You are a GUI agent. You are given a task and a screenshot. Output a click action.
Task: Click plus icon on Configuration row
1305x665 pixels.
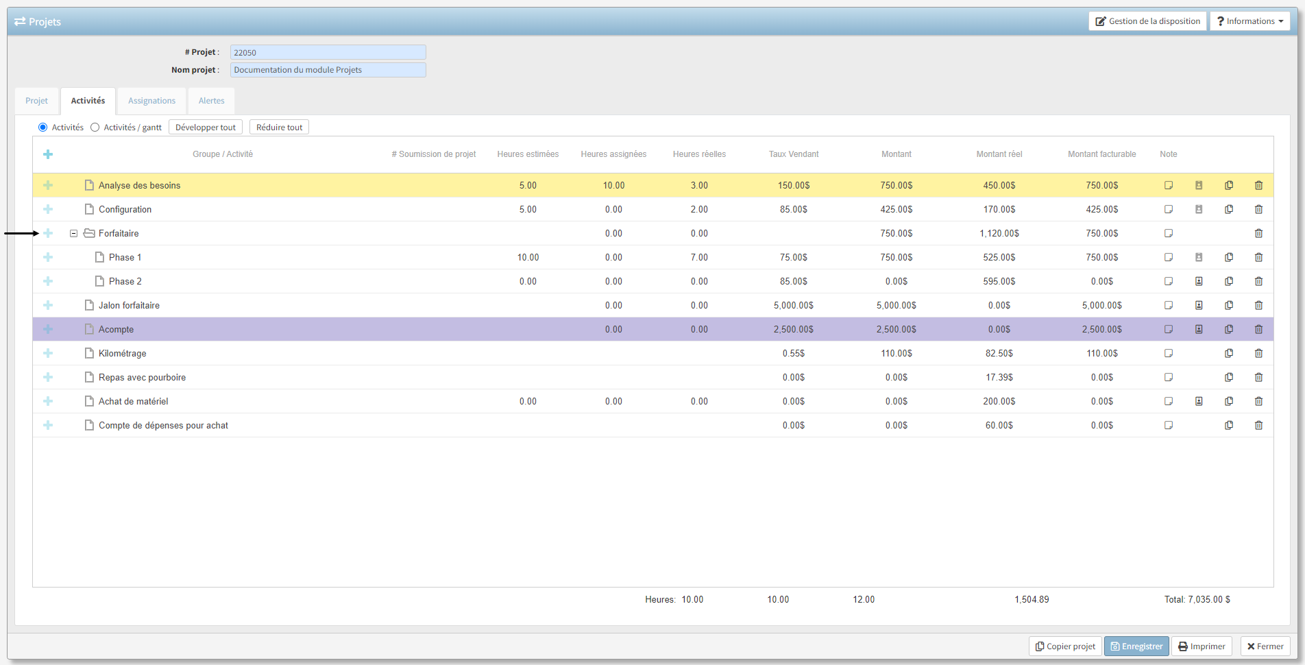coord(48,209)
